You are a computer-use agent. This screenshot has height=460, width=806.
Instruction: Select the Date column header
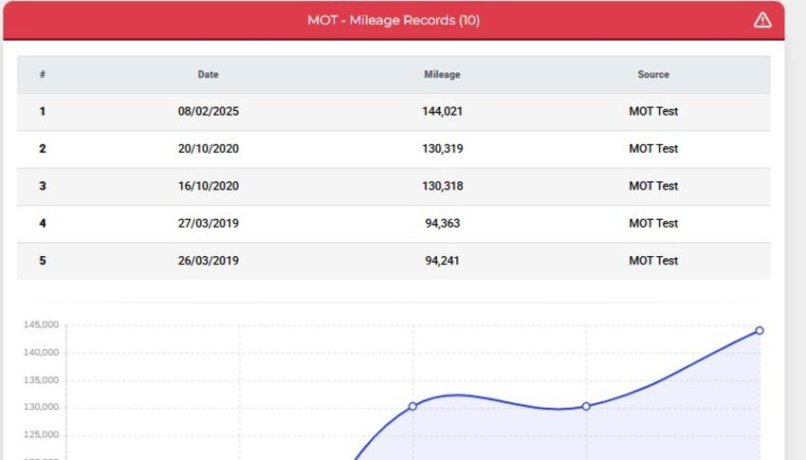point(209,75)
